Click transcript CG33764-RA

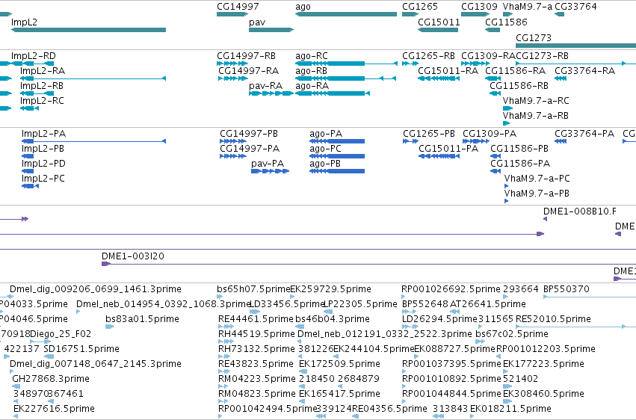coord(585,71)
